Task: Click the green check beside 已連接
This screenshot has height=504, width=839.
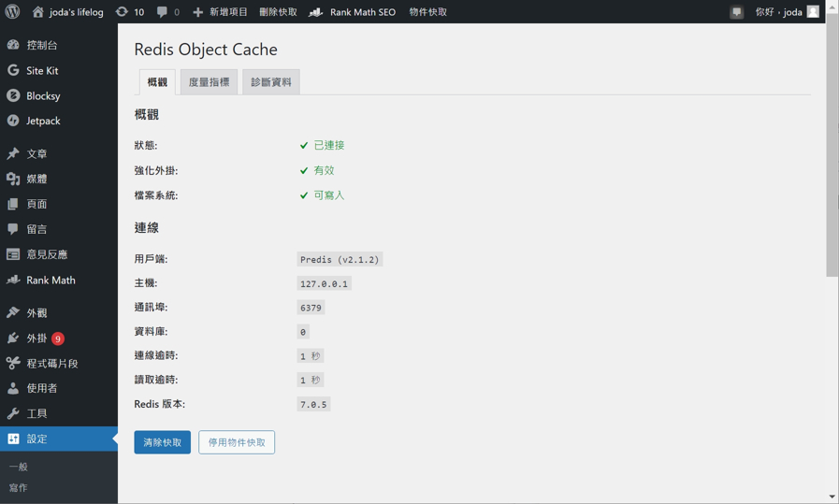Action: [x=304, y=145]
